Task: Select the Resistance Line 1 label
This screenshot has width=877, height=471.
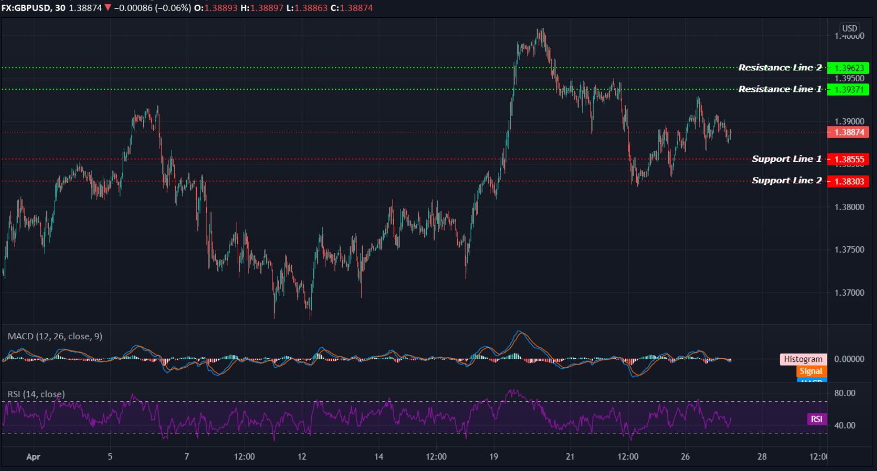Action: click(780, 89)
